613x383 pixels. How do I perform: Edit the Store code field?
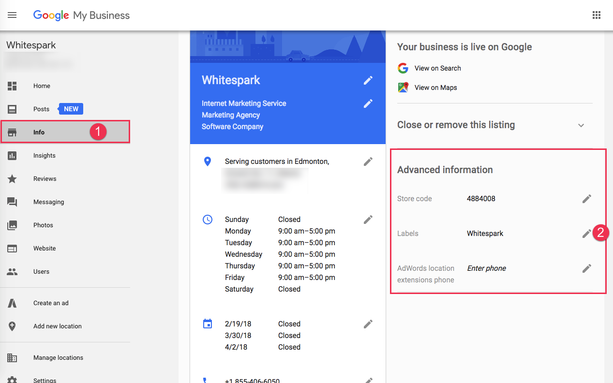pyautogui.click(x=586, y=199)
